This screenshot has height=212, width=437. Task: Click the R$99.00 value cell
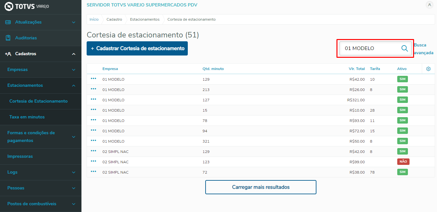357,162
